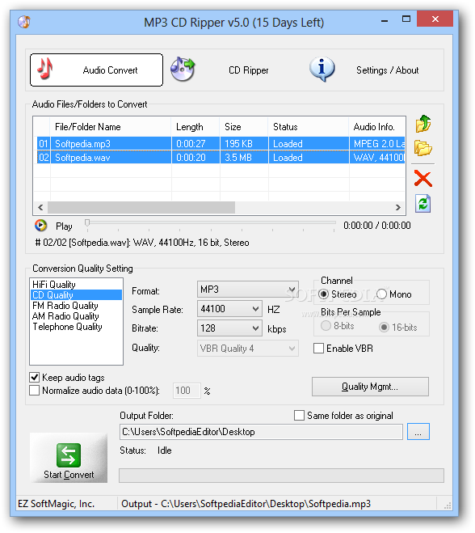This screenshot has height=533, width=475.
Task: Enable Normalize audio data checkbox
Action: 95,391
